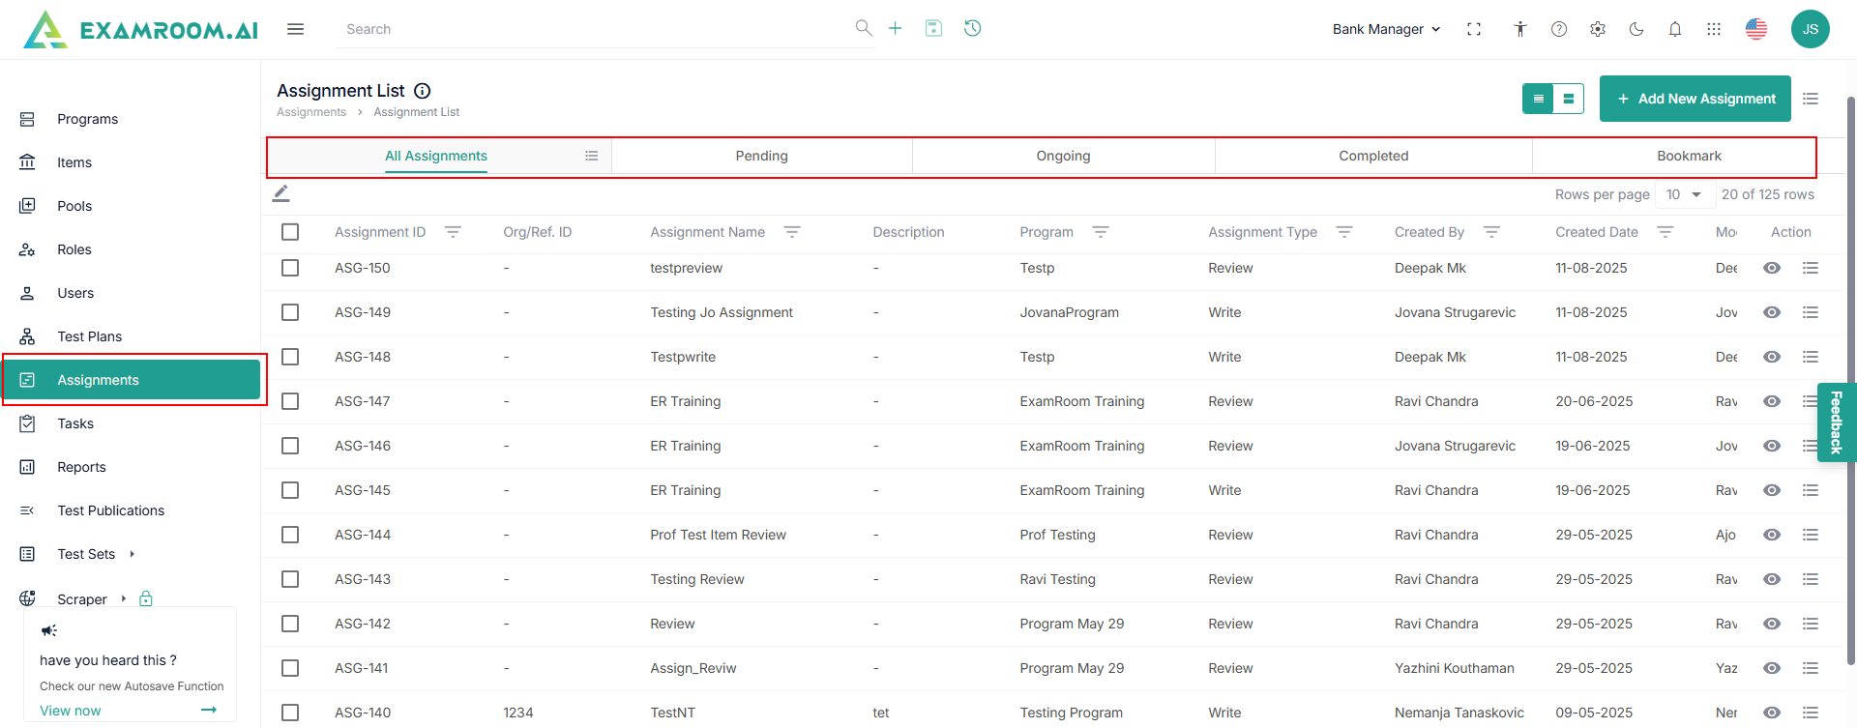Check the ASG-150 row checkbox
This screenshot has height=728, width=1857.
(x=290, y=268)
